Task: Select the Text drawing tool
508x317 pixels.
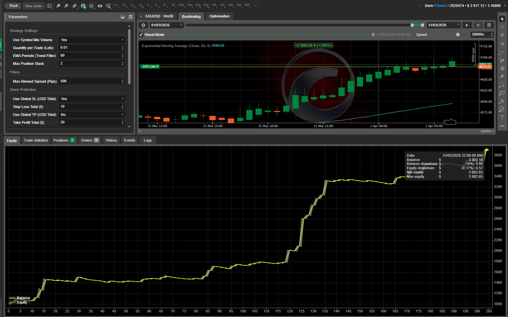Action: [502, 118]
